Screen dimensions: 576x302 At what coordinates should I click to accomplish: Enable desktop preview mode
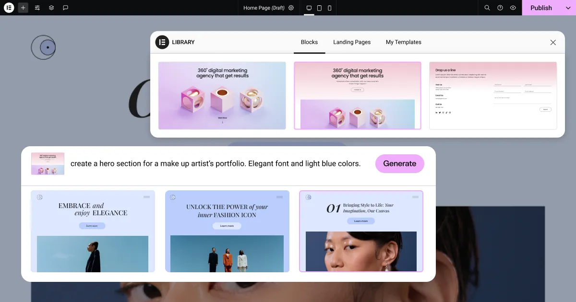(309, 8)
